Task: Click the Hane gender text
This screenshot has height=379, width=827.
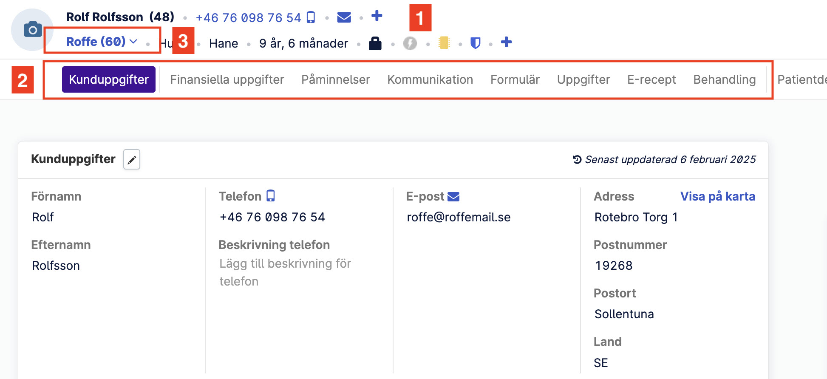Action: click(224, 43)
